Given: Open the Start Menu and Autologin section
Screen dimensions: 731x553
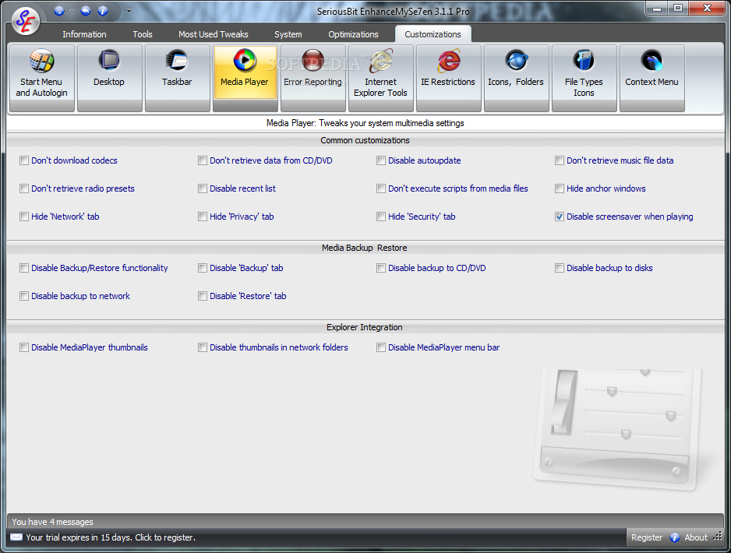Looking at the screenshot, I should click(41, 78).
